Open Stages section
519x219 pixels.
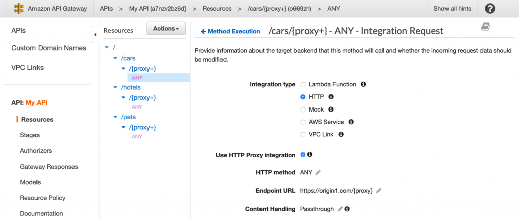pos(30,135)
